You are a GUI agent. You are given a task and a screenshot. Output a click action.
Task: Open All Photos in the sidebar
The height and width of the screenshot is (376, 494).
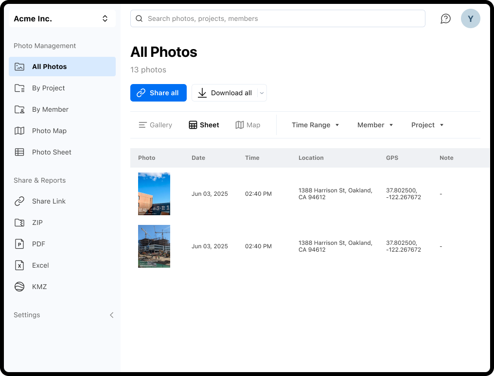tap(62, 67)
